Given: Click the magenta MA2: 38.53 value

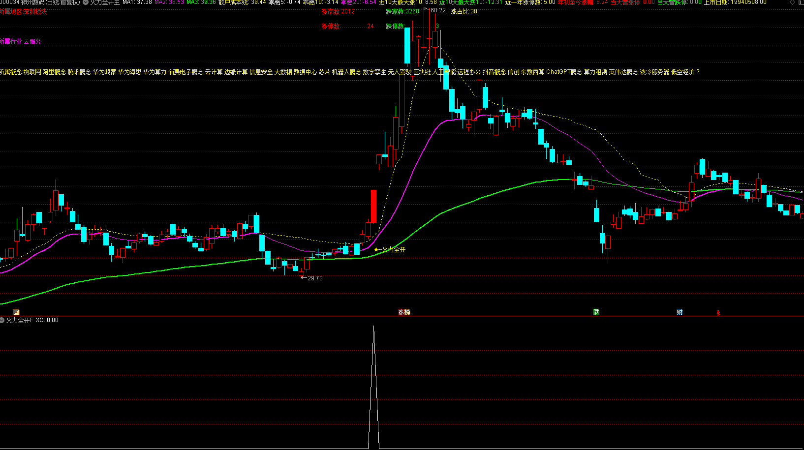Looking at the screenshot, I should (x=169, y=2).
